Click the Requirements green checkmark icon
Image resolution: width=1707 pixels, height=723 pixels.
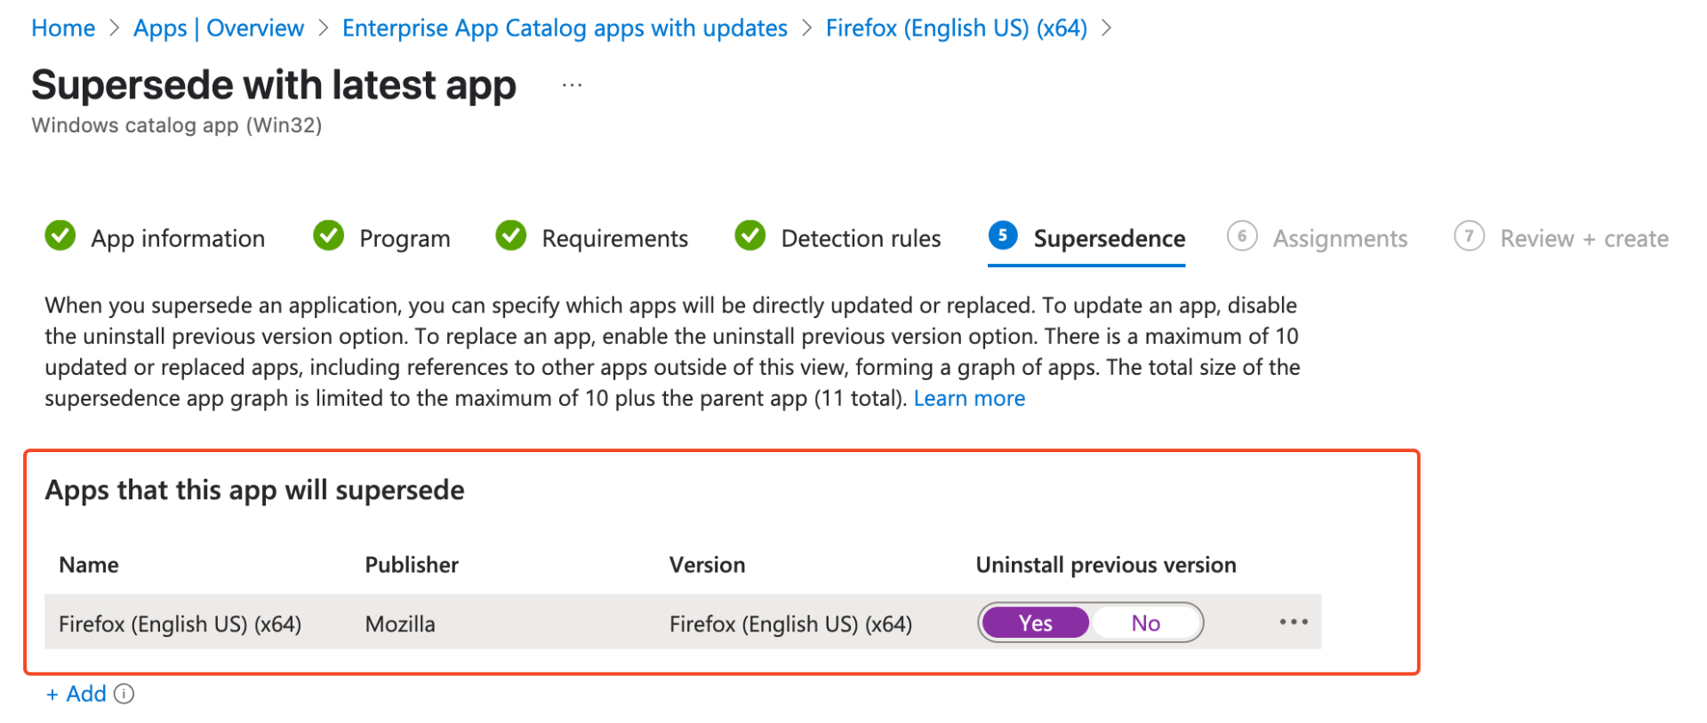(511, 236)
